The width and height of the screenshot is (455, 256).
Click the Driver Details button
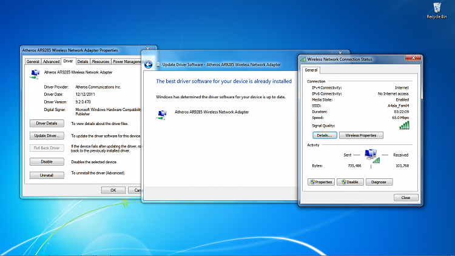point(47,123)
